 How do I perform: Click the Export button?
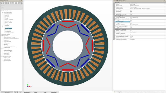pyautogui.click(x=36, y=92)
